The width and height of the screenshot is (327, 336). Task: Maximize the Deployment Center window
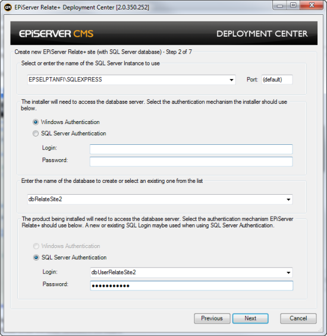pos(293,5)
